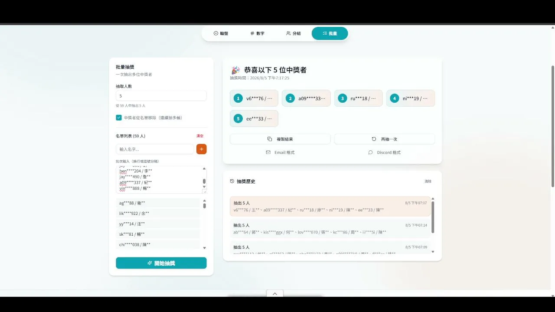Toggle 中獎者從名單移除 checkbox
Screen dimensions: 555x312
tap(119, 117)
